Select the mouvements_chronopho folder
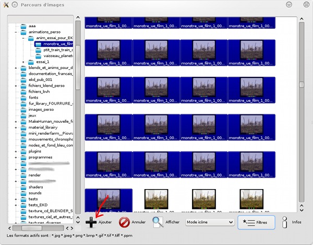 point(47,139)
